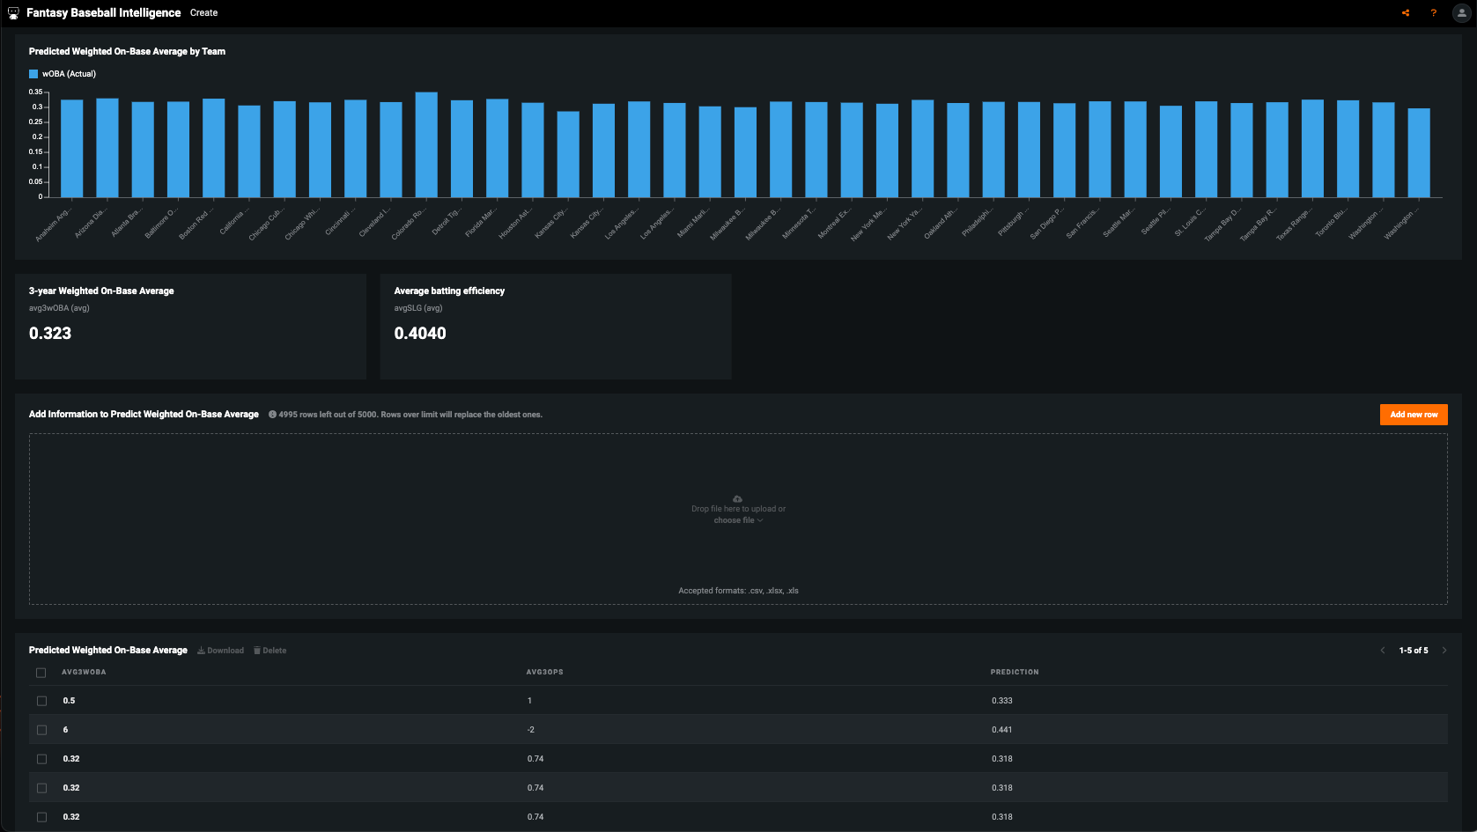Click the blue wOBA (Actual) legend swatch

(33, 74)
